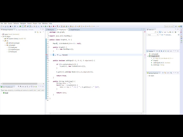Expand the (default package) node

(x=5, y=43)
